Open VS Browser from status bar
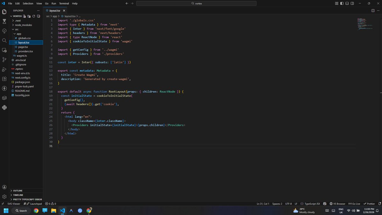382x215 pixels. click(337, 204)
